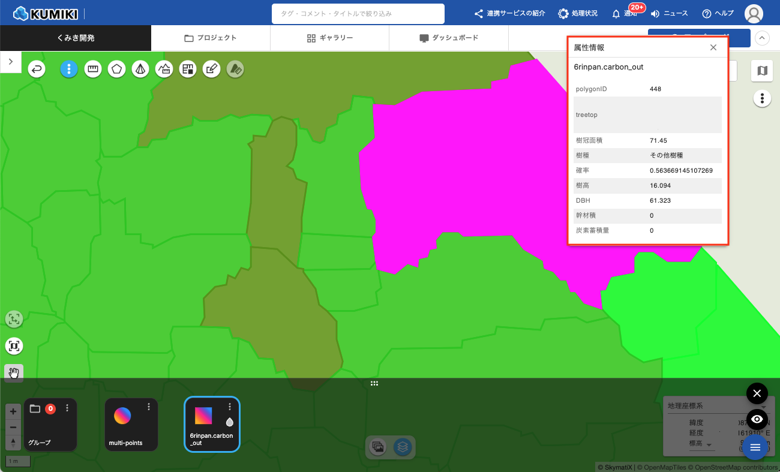The image size is (780, 472).
Task: Toggle the pan hand tool
Action: tap(14, 373)
